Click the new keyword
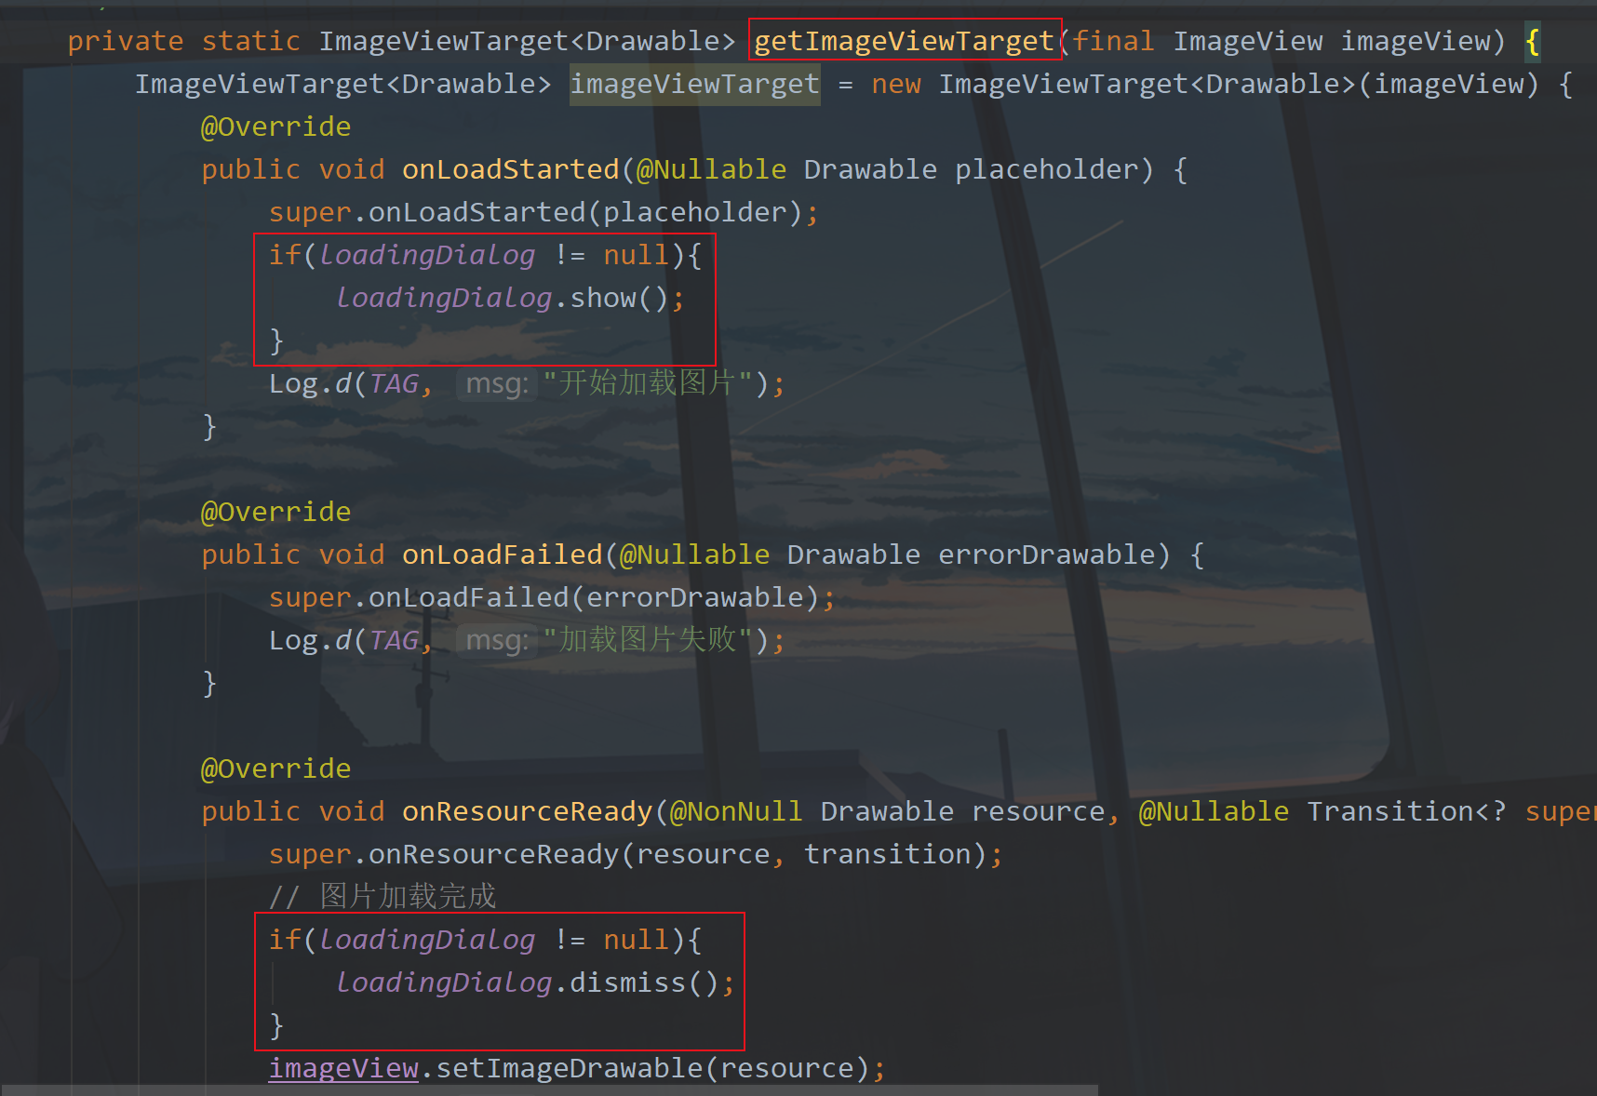The image size is (1597, 1096). 896,84
